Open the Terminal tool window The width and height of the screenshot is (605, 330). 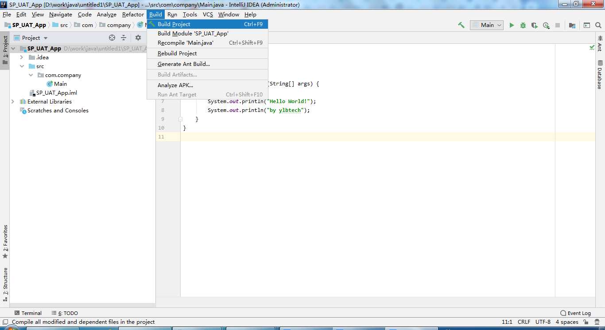tap(28, 313)
